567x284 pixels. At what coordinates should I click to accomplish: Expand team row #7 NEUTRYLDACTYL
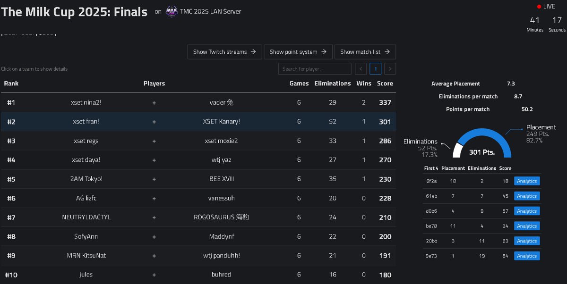[x=198, y=217]
